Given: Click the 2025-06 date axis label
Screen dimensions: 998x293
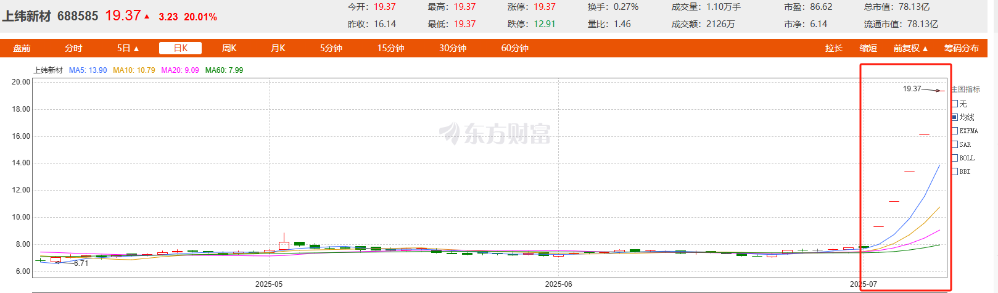Looking at the screenshot, I should (558, 284).
